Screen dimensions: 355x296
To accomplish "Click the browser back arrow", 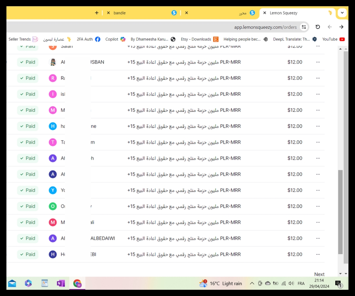I will click(330, 27).
